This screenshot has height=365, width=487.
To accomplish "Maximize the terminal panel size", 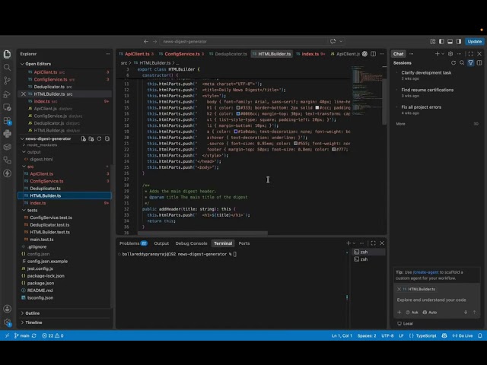I will (x=374, y=243).
